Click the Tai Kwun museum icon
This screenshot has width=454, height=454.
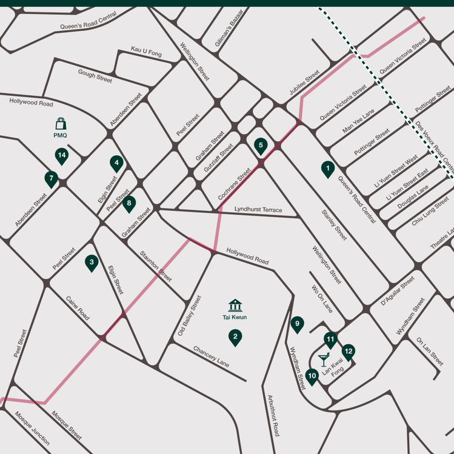pos(235,305)
